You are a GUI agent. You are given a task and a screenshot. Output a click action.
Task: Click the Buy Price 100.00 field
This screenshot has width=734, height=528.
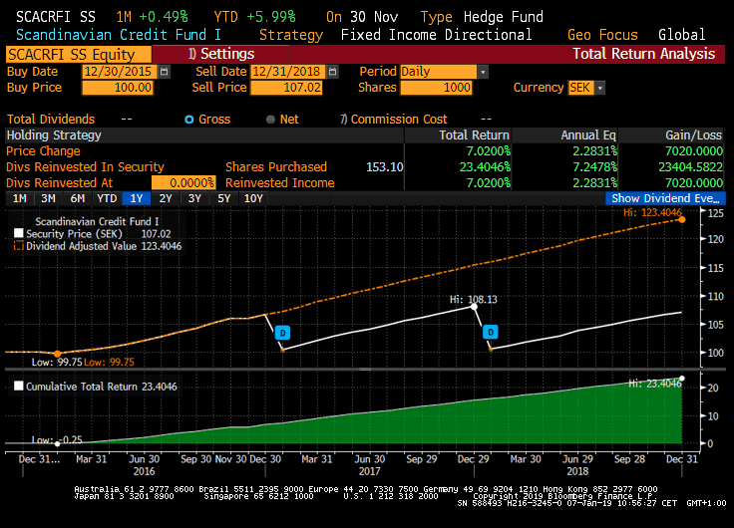pyautogui.click(x=118, y=88)
